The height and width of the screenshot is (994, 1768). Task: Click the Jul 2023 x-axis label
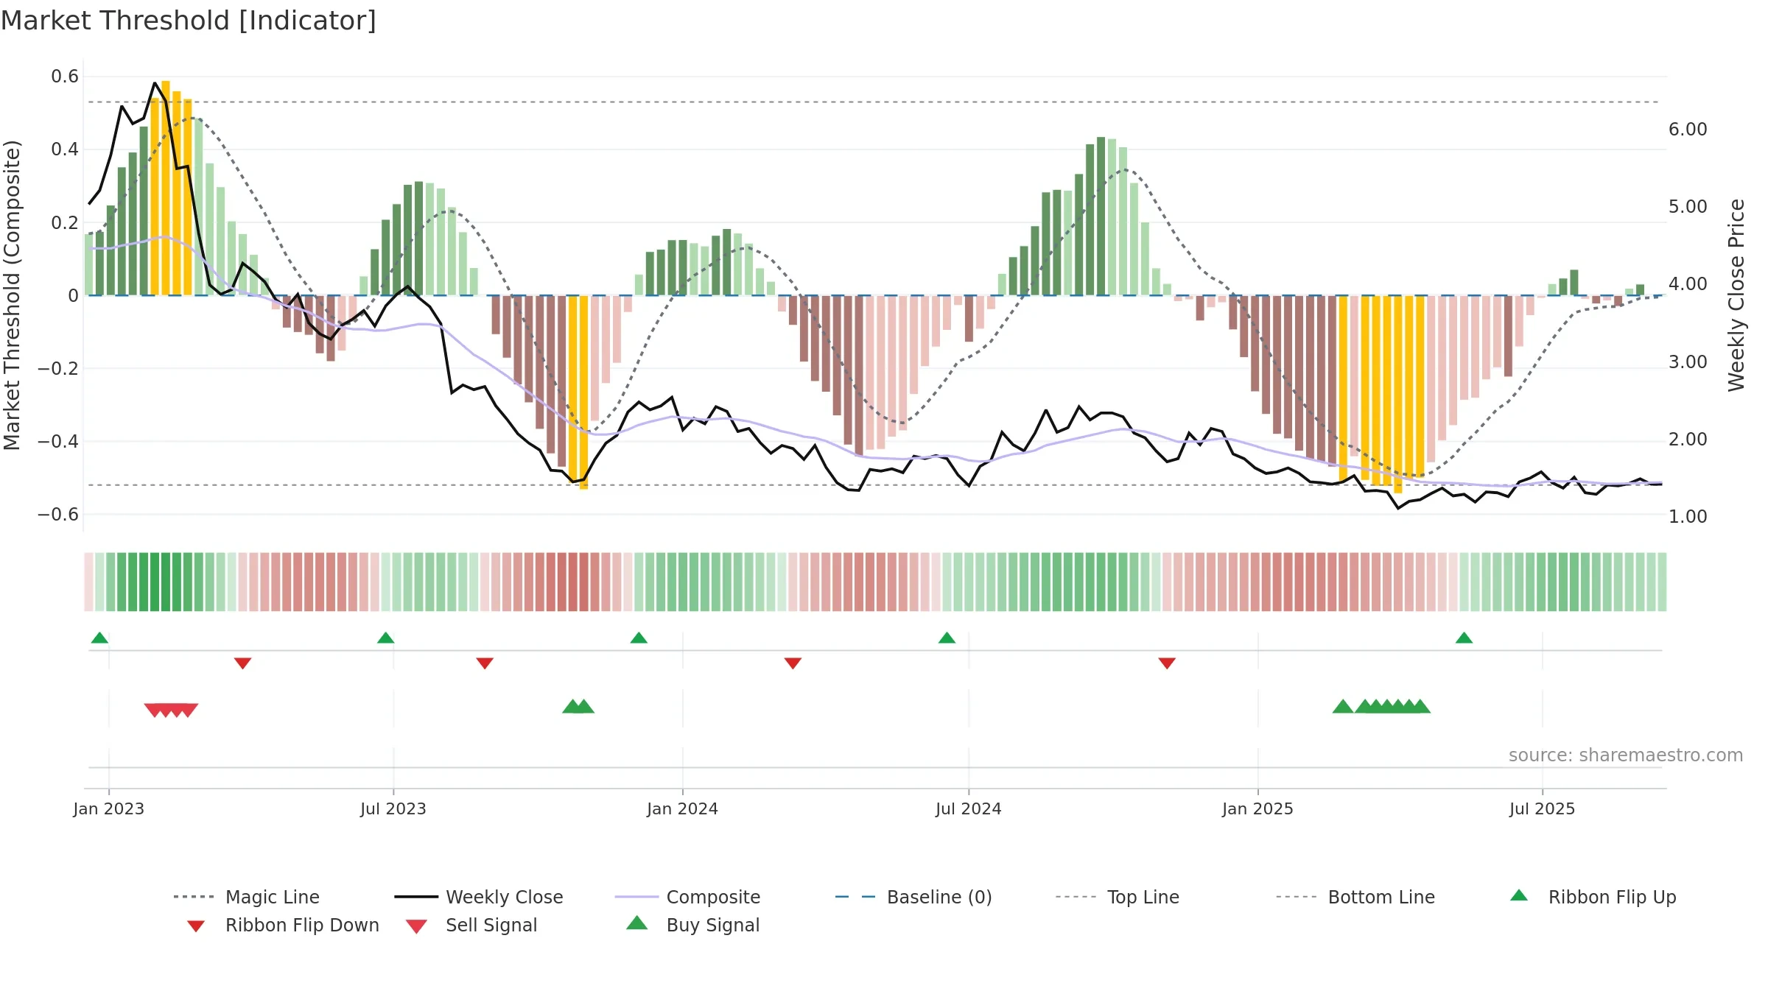[393, 808]
